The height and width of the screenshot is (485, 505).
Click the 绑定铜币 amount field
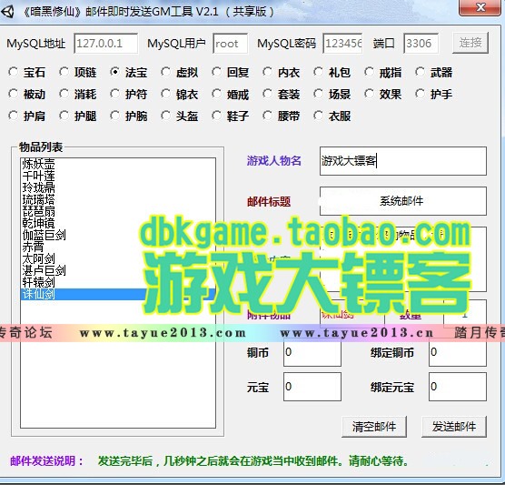(458, 352)
